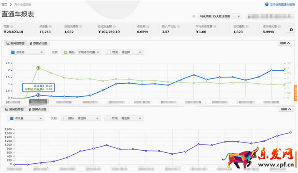Collapse top chart with 隐藏 button
The image size is (298, 173).
tap(285, 43)
